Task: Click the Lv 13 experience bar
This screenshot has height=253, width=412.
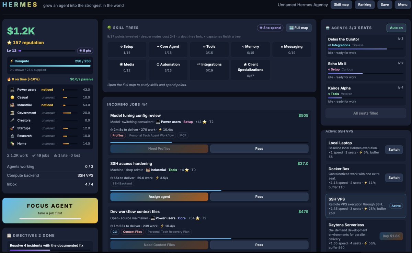Action: pyautogui.click(x=47, y=50)
